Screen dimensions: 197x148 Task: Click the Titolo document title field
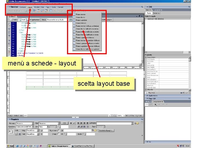[57, 20]
